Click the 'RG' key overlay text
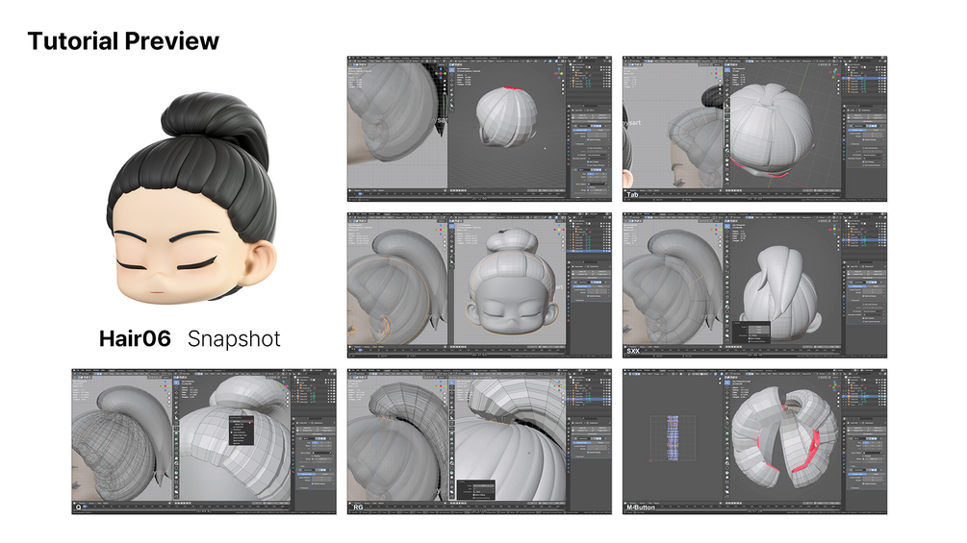 tap(358, 507)
